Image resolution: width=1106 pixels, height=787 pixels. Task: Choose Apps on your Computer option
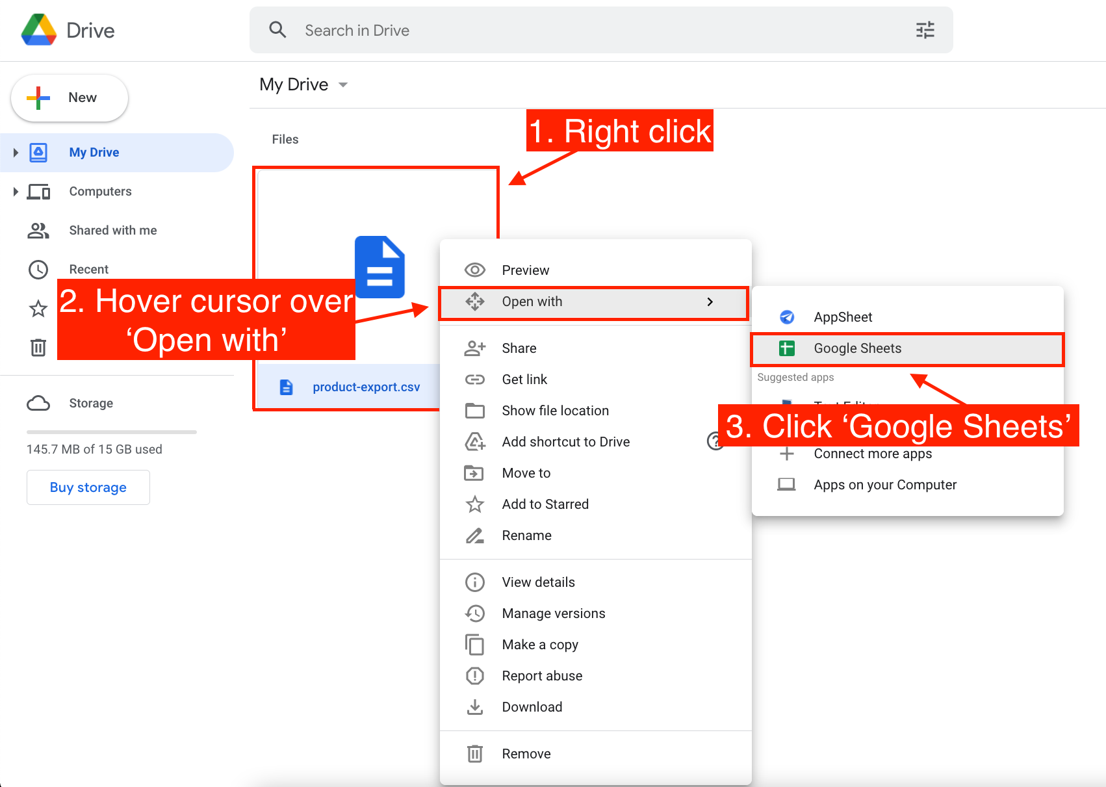pos(908,485)
